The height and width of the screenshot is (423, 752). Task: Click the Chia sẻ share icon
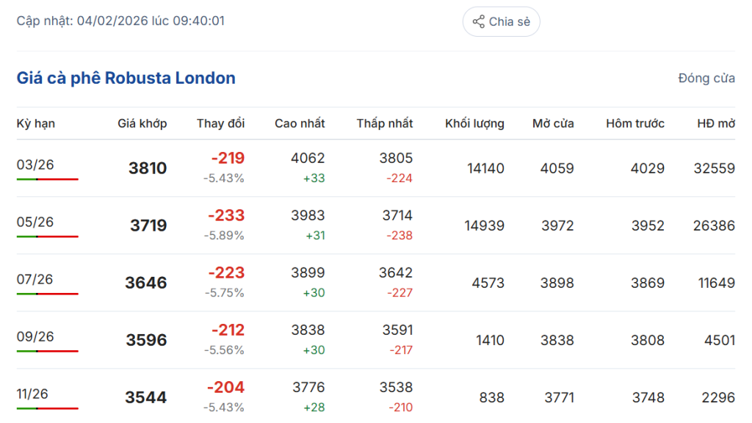click(x=478, y=21)
